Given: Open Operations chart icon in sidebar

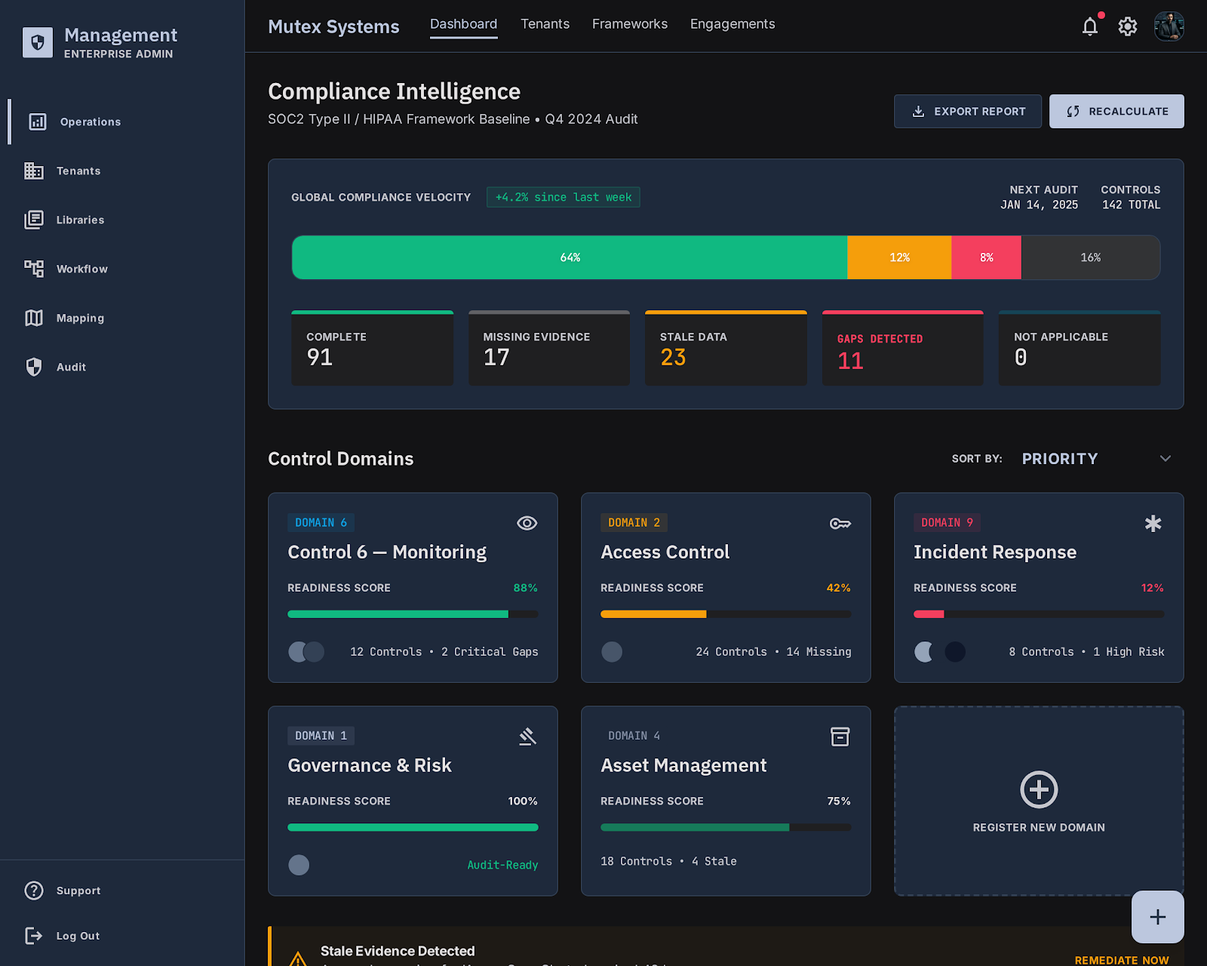Looking at the screenshot, I should 38,122.
